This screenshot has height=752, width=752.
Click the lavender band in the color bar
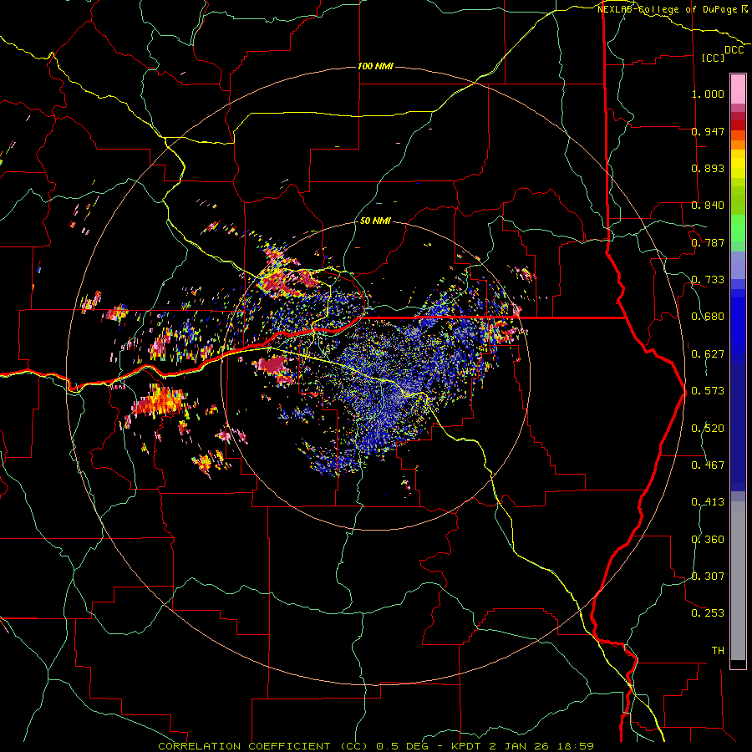pyautogui.click(x=738, y=266)
